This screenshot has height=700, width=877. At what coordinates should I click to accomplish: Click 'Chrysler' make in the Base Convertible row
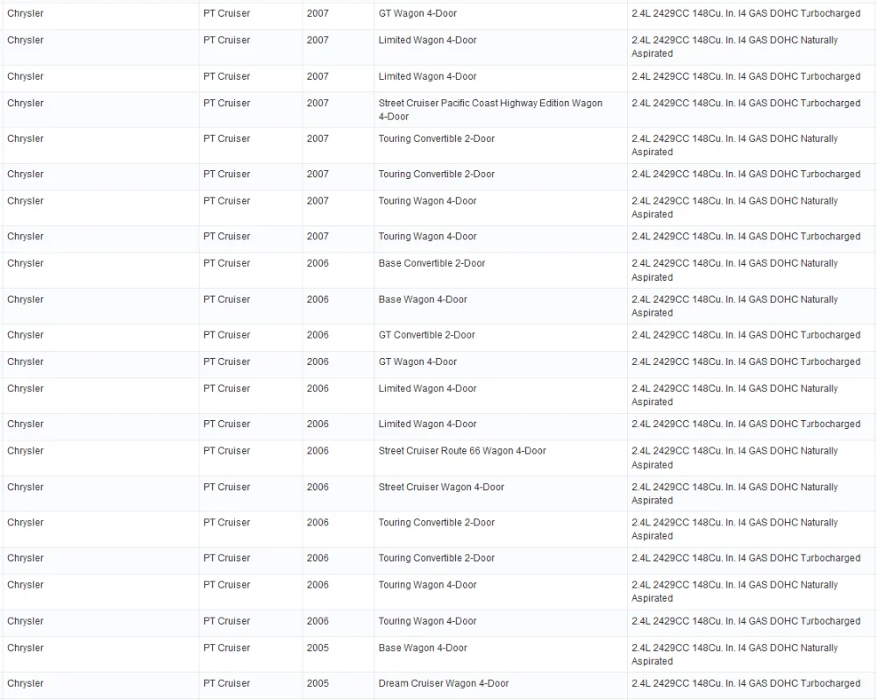pyautogui.click(x=25, y=263)
